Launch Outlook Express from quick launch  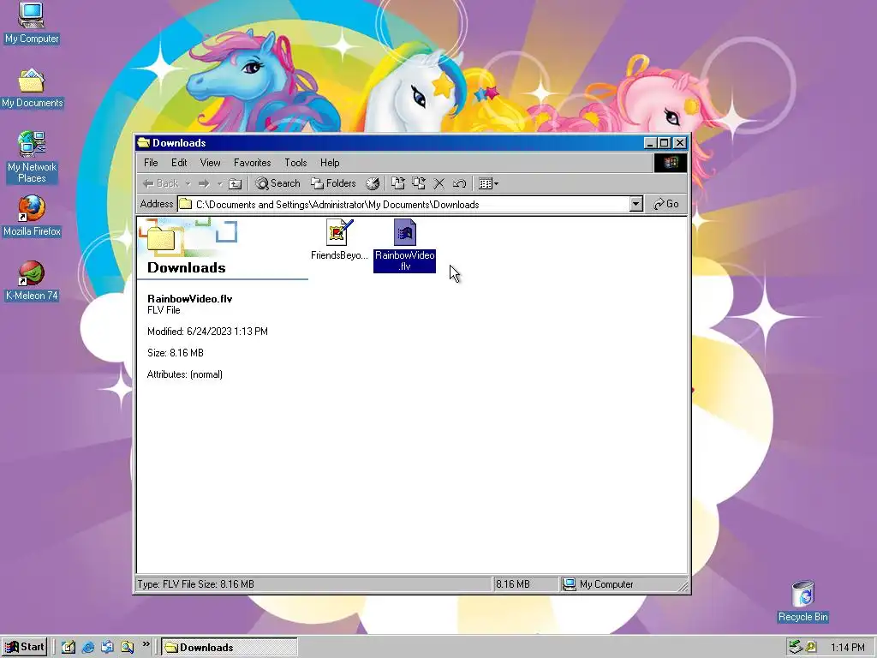[107, 648]
